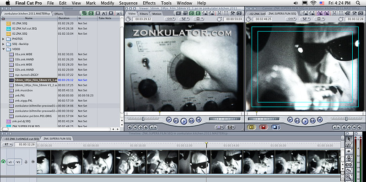Click Match Frame button in Viewer
This screenshot has width=366, height=182.
[130, 128]
